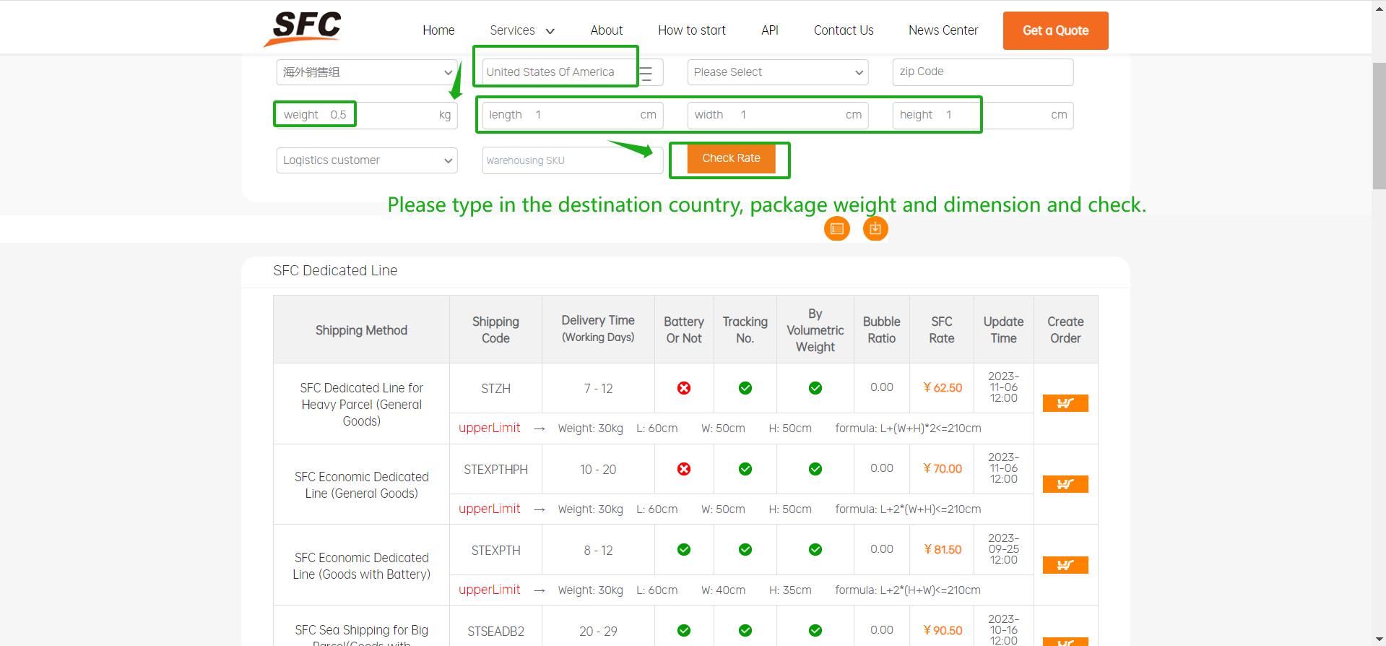Screen dimensions: 1386x646
Task: Click Get a Quote button
Action: [1055, 30]
